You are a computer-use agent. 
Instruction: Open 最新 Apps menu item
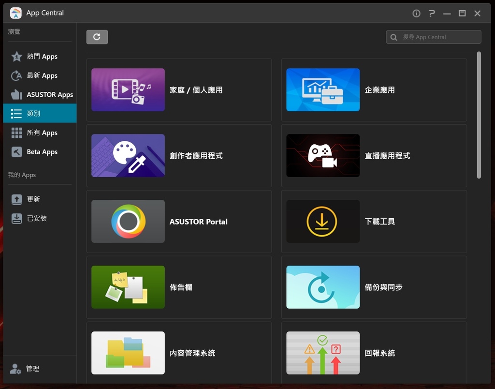40,75
